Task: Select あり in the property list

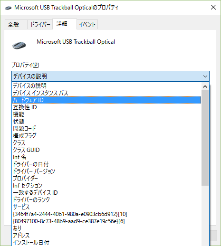Action: pyautogui.click(x=106, y=228)
